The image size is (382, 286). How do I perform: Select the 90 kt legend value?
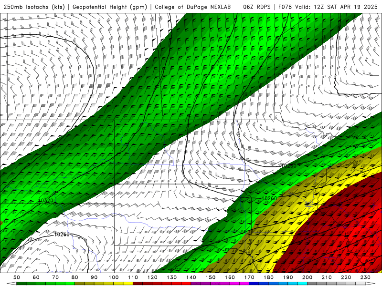click(94, 277)
